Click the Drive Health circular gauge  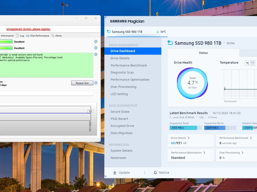(192, 83)
